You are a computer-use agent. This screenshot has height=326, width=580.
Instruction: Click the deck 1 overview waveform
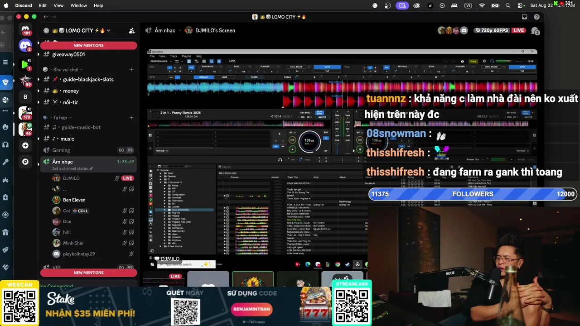(240, 124)
